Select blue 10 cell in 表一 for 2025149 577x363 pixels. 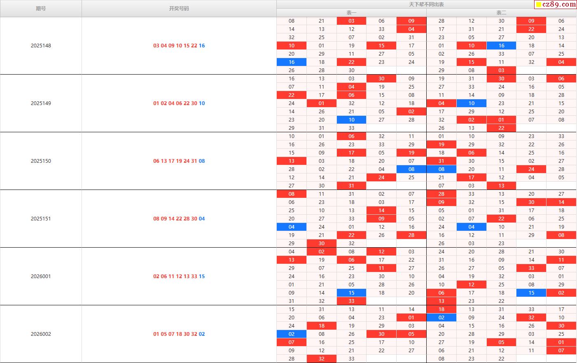(x=351, y=120)
